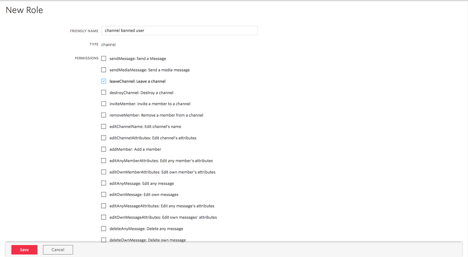Focus the Friendly Name input field
Viewport: 468px width, 257px height.
tap(180, 31)
